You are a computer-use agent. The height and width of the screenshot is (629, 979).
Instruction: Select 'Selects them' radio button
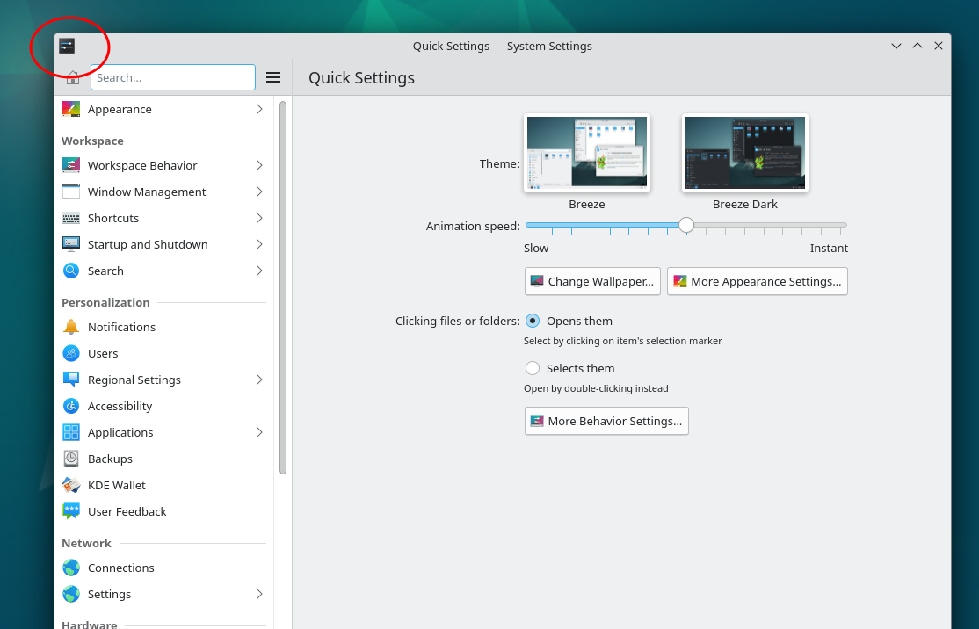[x=533, y=368]
